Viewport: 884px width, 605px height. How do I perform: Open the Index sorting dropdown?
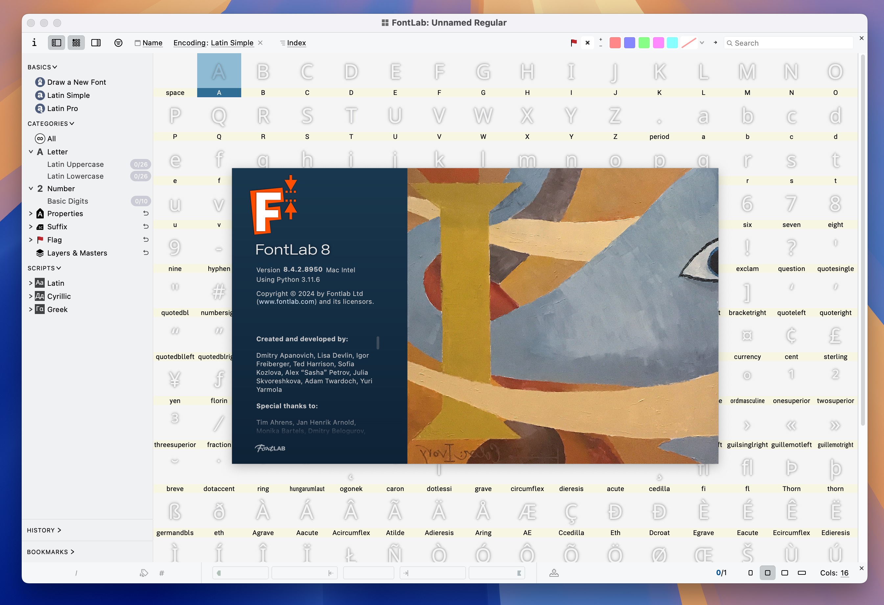coord(293,43)
